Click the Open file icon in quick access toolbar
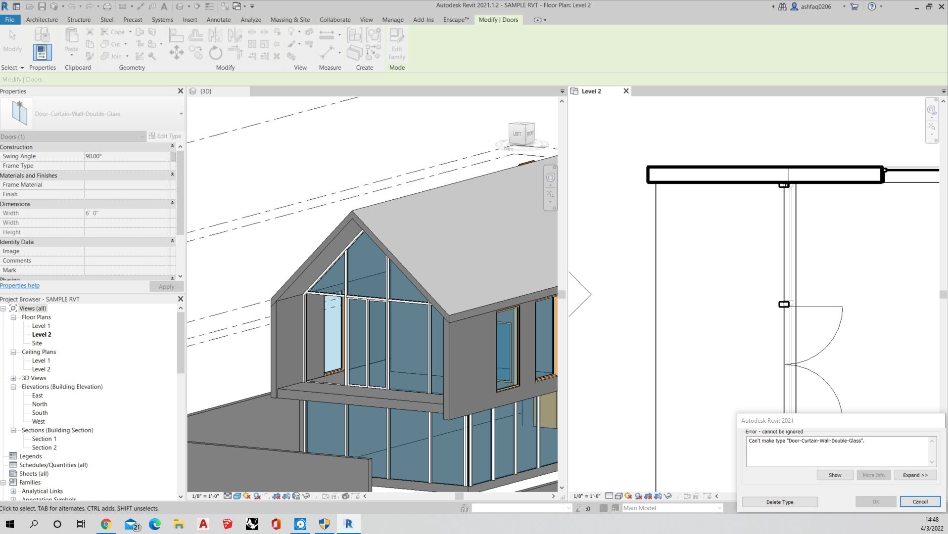This screenshot has height=534, width=948. pos(30,6)
